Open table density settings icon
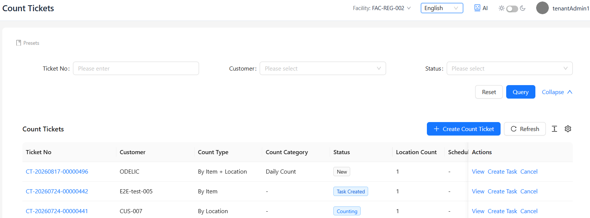The height and width of the screenshot is (218, 590). [554, 129]
